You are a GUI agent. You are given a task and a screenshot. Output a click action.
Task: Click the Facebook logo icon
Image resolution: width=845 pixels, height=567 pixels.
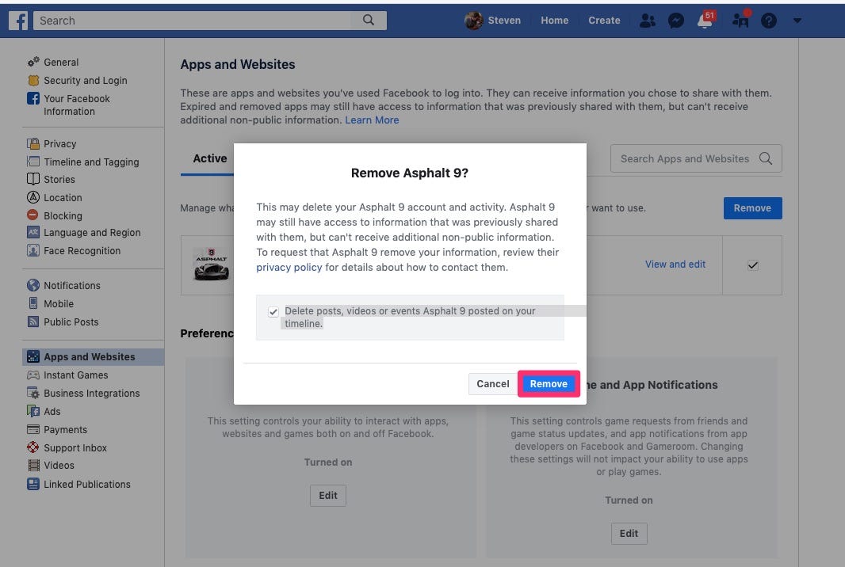17,21
